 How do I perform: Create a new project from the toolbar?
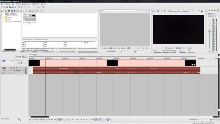2,7
